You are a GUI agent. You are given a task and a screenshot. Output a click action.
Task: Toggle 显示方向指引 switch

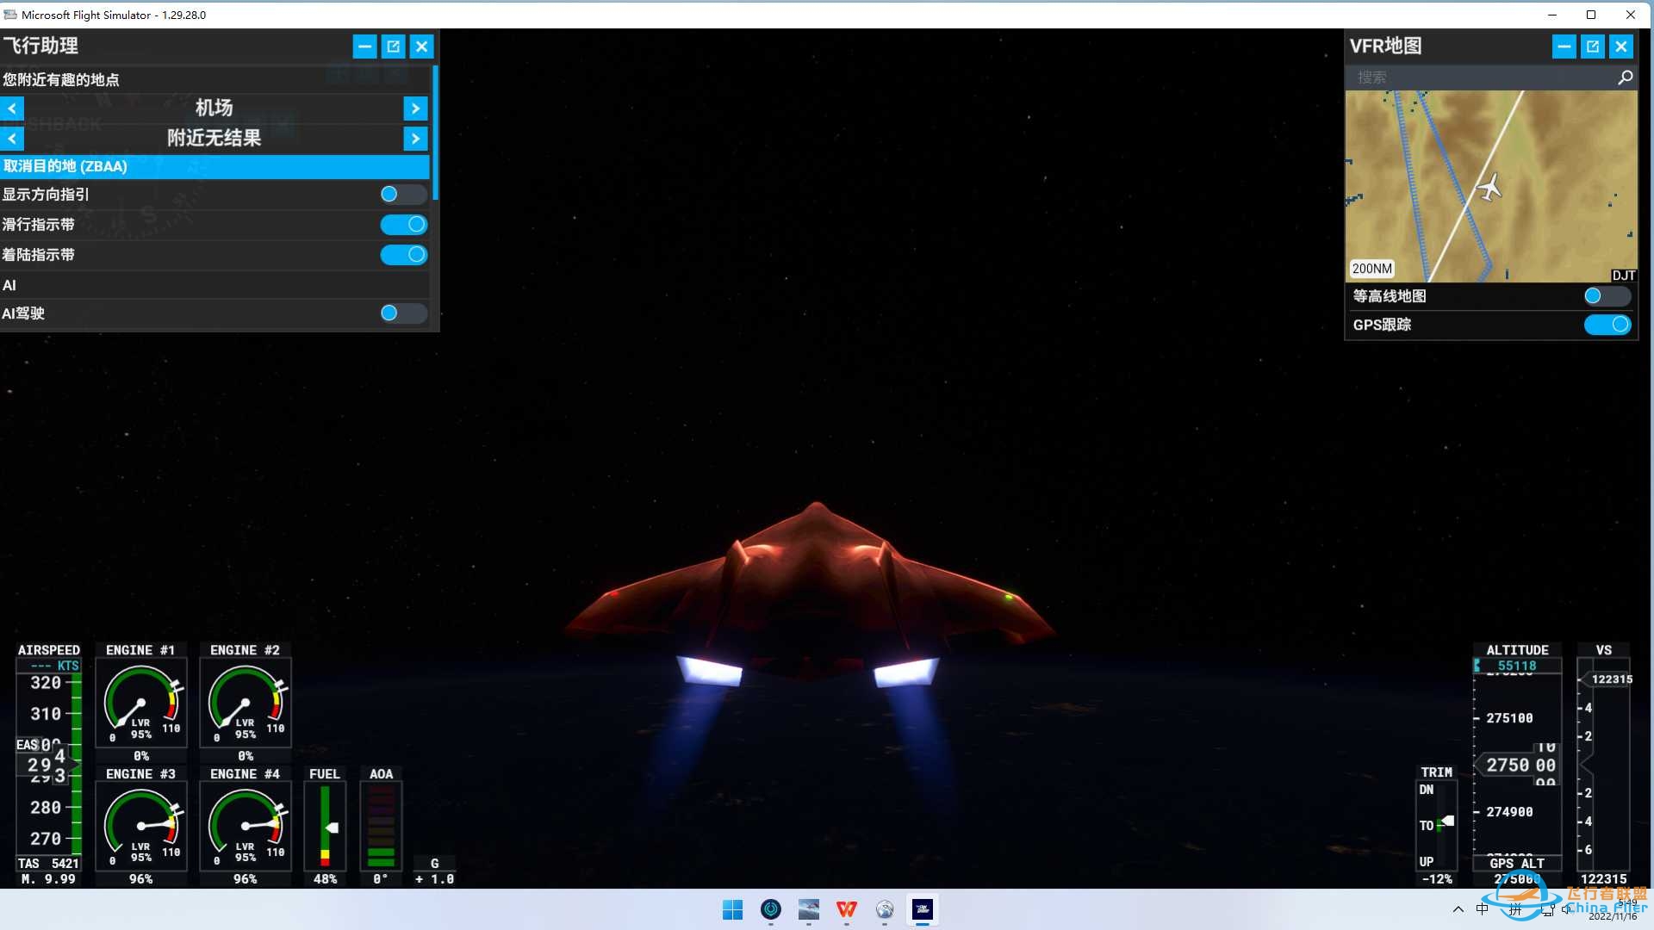pos(403,195)
